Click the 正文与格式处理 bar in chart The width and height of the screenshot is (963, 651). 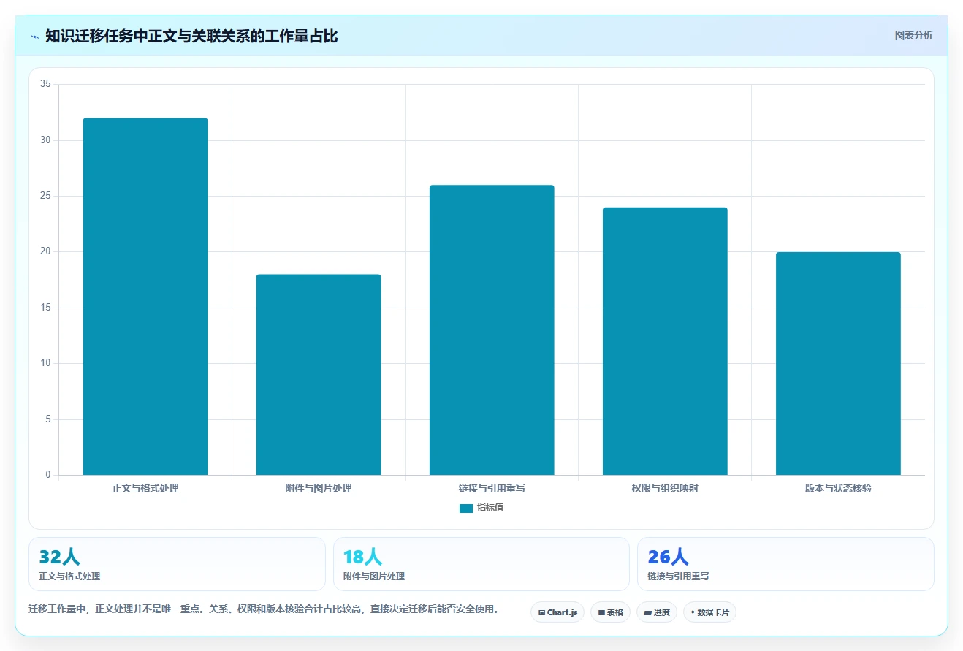[145, 297]
